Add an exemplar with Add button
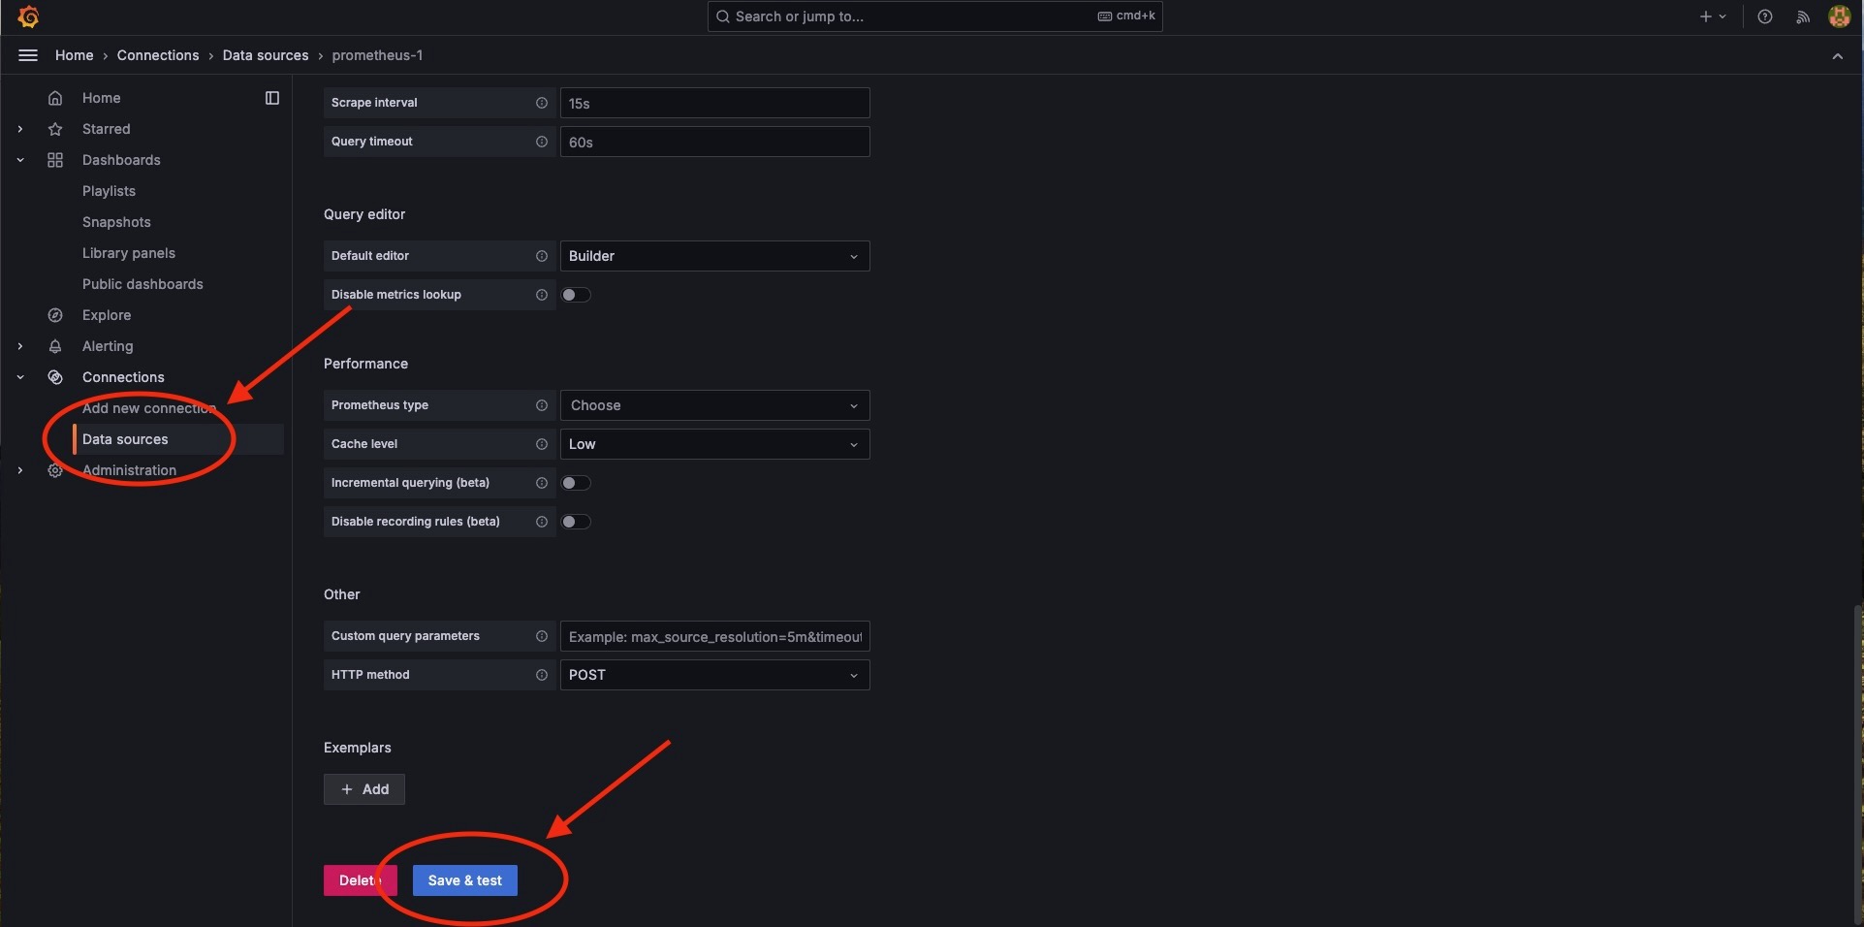The height and width of the screenshot is (927, 1864). tap(364, 789)
